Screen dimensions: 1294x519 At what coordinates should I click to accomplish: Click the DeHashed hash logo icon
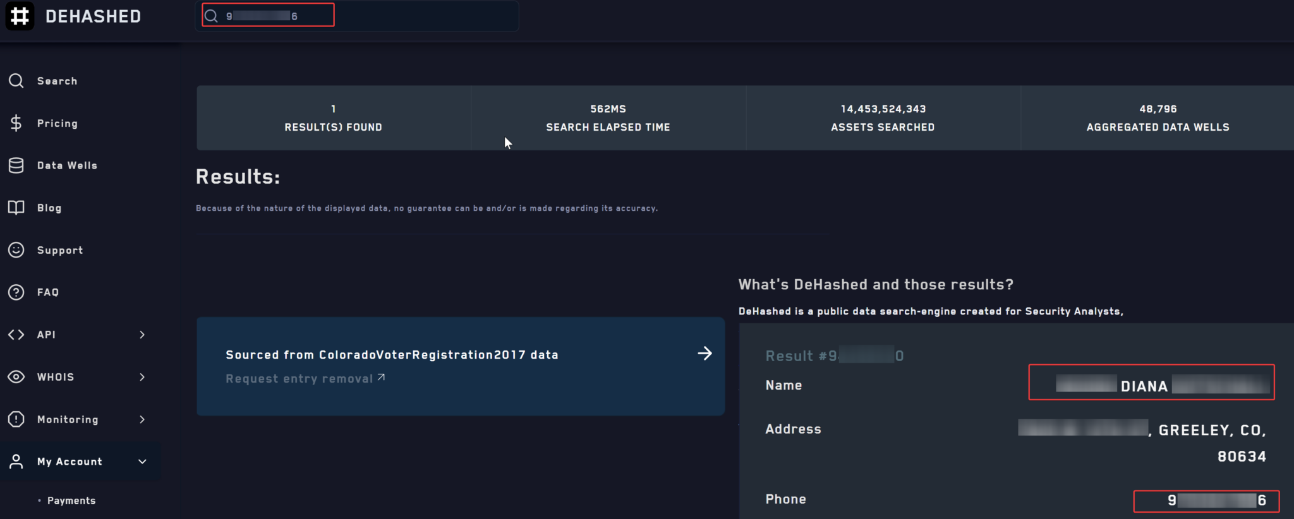[20, 16]
